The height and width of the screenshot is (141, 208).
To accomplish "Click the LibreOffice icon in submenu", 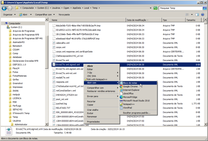I will [121, 94].
